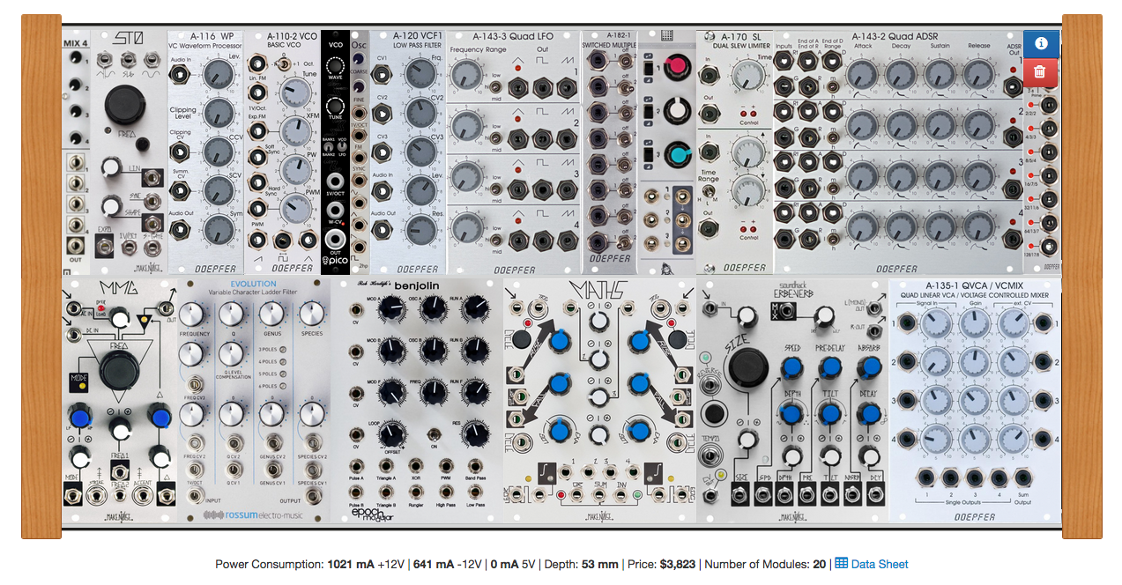The image size is (1122, 585).
Task: Click the A-135-1 Sum Output jack
Action: coord(1025,477)
